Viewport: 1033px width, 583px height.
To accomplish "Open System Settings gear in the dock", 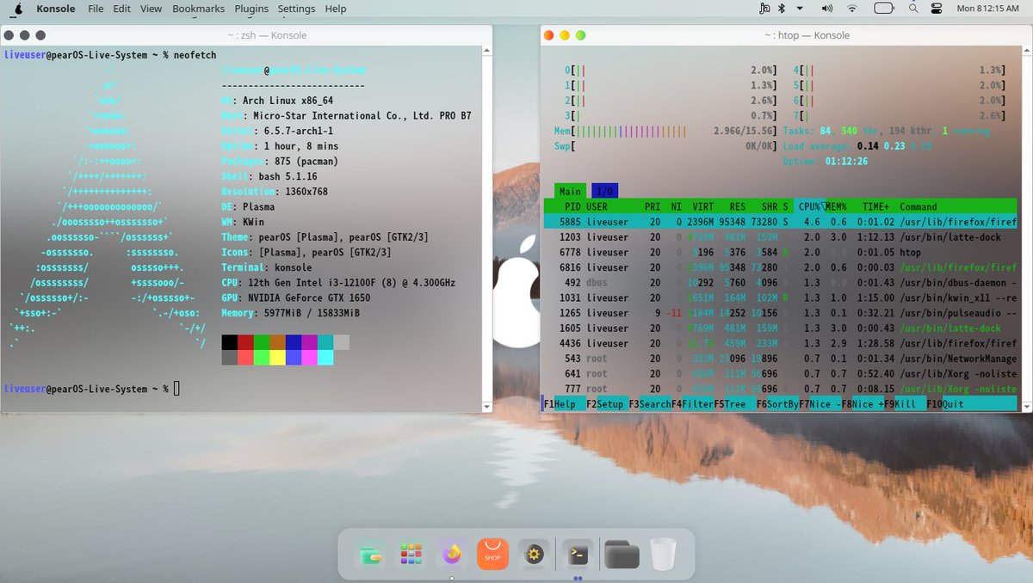I will pos(534,555).
